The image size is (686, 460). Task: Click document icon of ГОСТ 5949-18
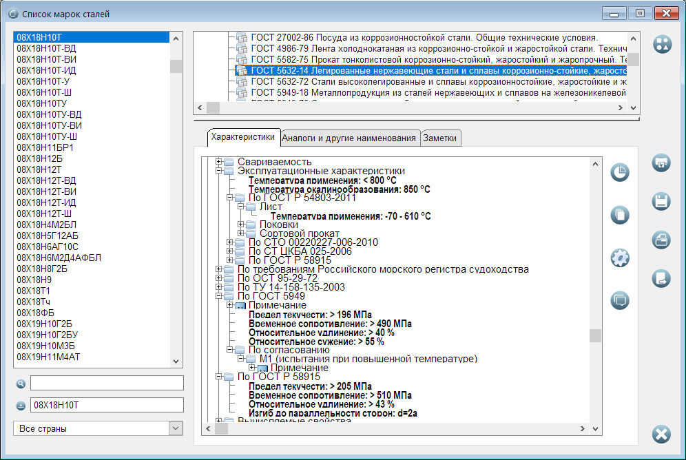[x=242, y=93]
